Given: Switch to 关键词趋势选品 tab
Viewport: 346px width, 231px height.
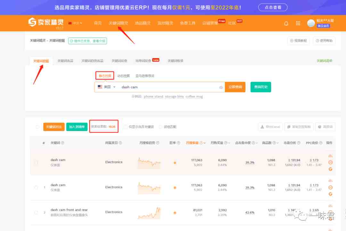Looking at the screenshot, I should (x=92, y=61).
